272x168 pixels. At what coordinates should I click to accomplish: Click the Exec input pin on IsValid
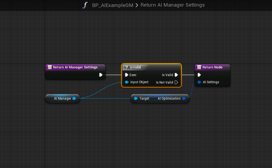tap(127, 75)
